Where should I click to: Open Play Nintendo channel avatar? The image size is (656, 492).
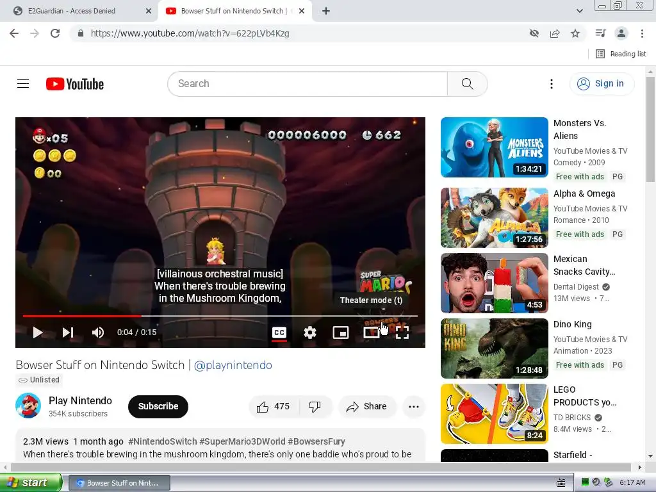[28, 406]
